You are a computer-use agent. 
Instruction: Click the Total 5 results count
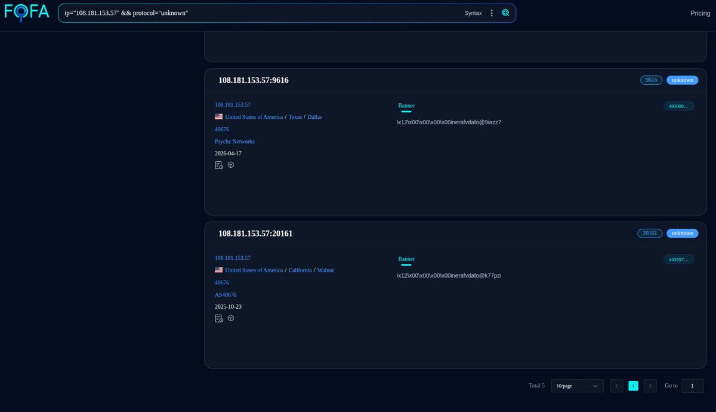(536, 386)
